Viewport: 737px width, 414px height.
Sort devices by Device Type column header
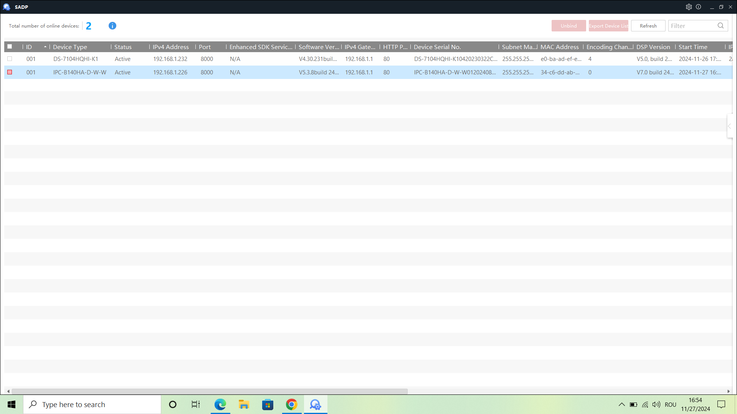(x=70, y=47)
